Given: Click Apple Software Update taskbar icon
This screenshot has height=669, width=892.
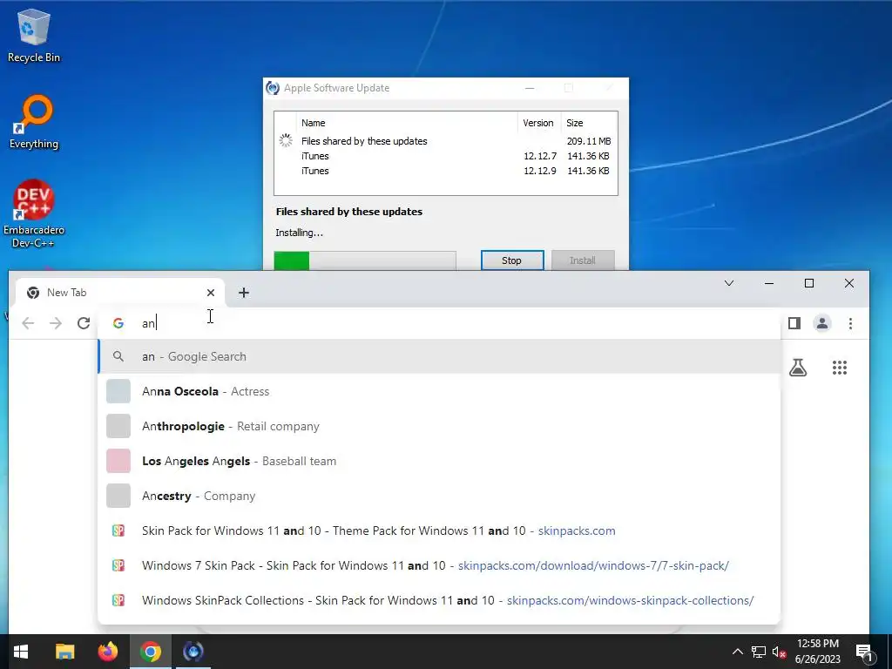Looking at the screenshot, I should [193, 652].
